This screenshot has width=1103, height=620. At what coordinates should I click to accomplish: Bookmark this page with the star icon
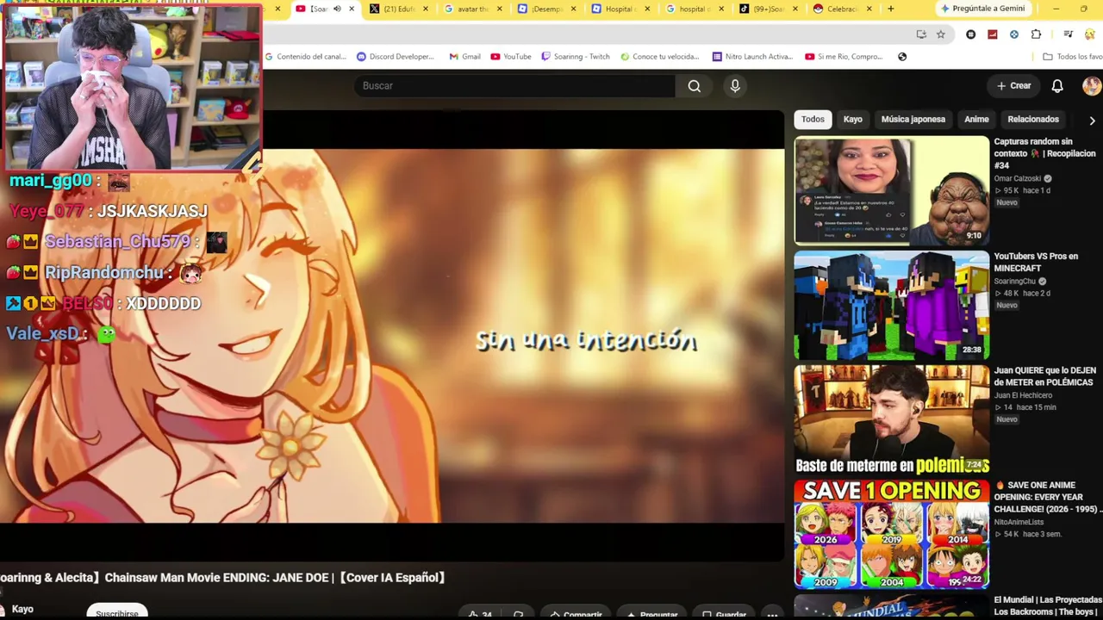point(941,34)
